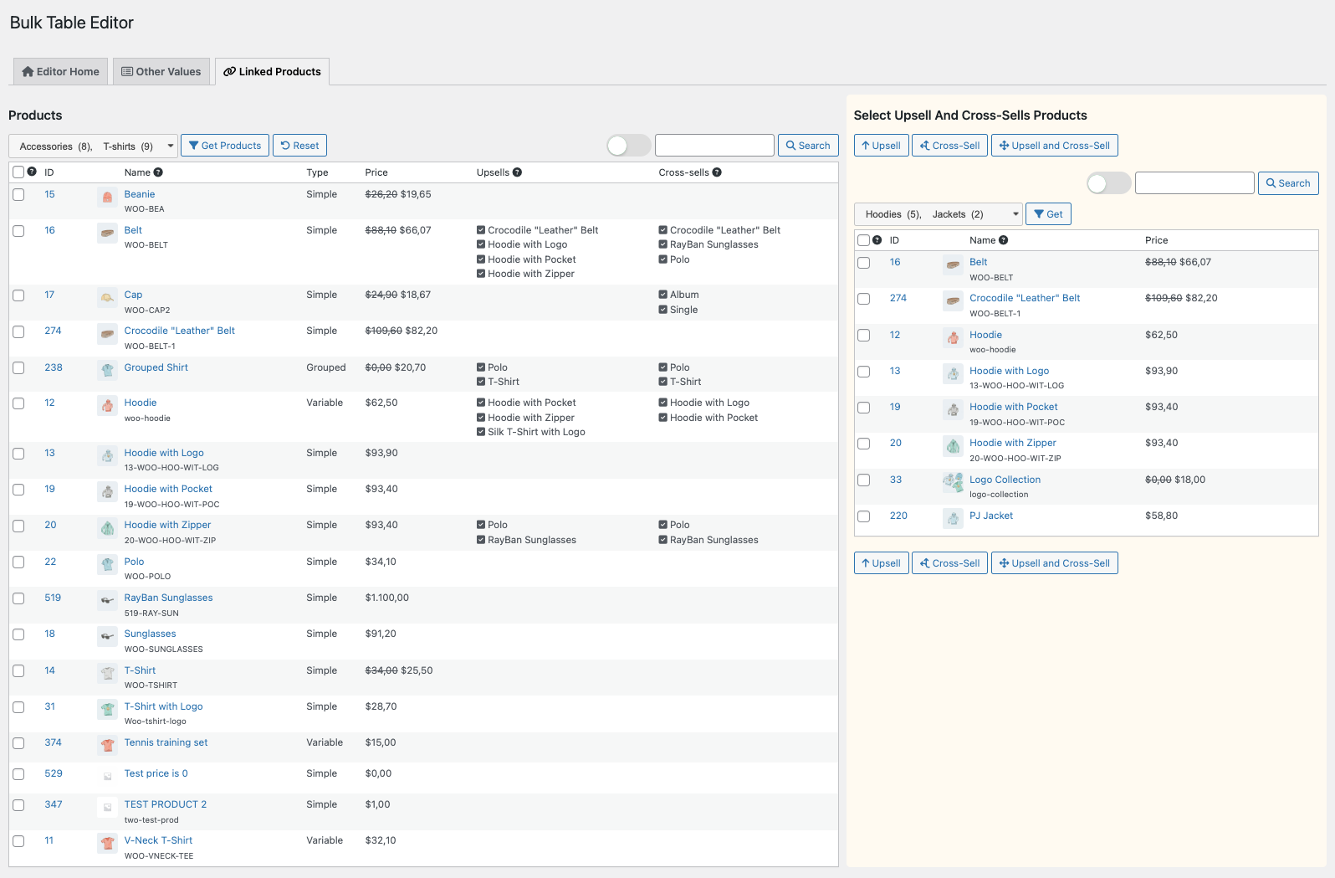Click product ID 374 link
The image size is (1335, 878).
tap(53, 742)
